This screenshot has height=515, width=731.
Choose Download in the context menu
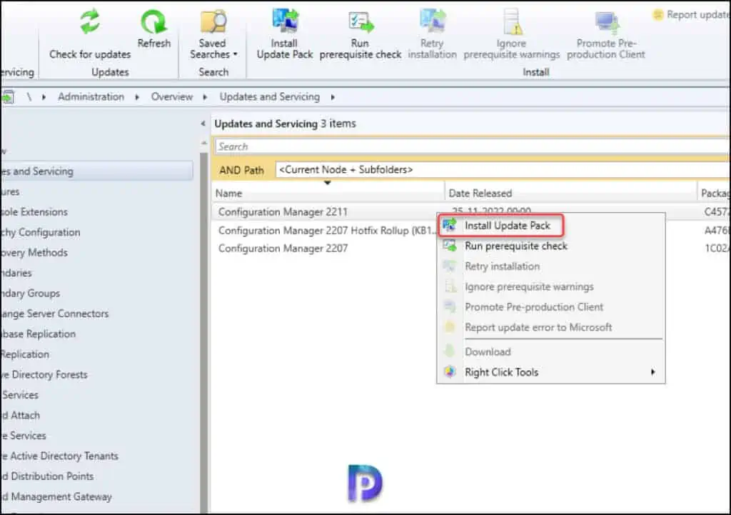coord(488,351)
